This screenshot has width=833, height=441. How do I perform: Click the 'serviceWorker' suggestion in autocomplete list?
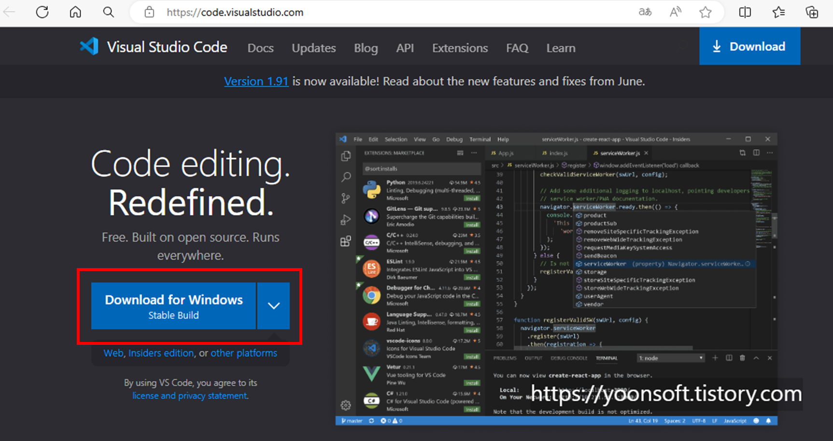(x=664, y=264)
